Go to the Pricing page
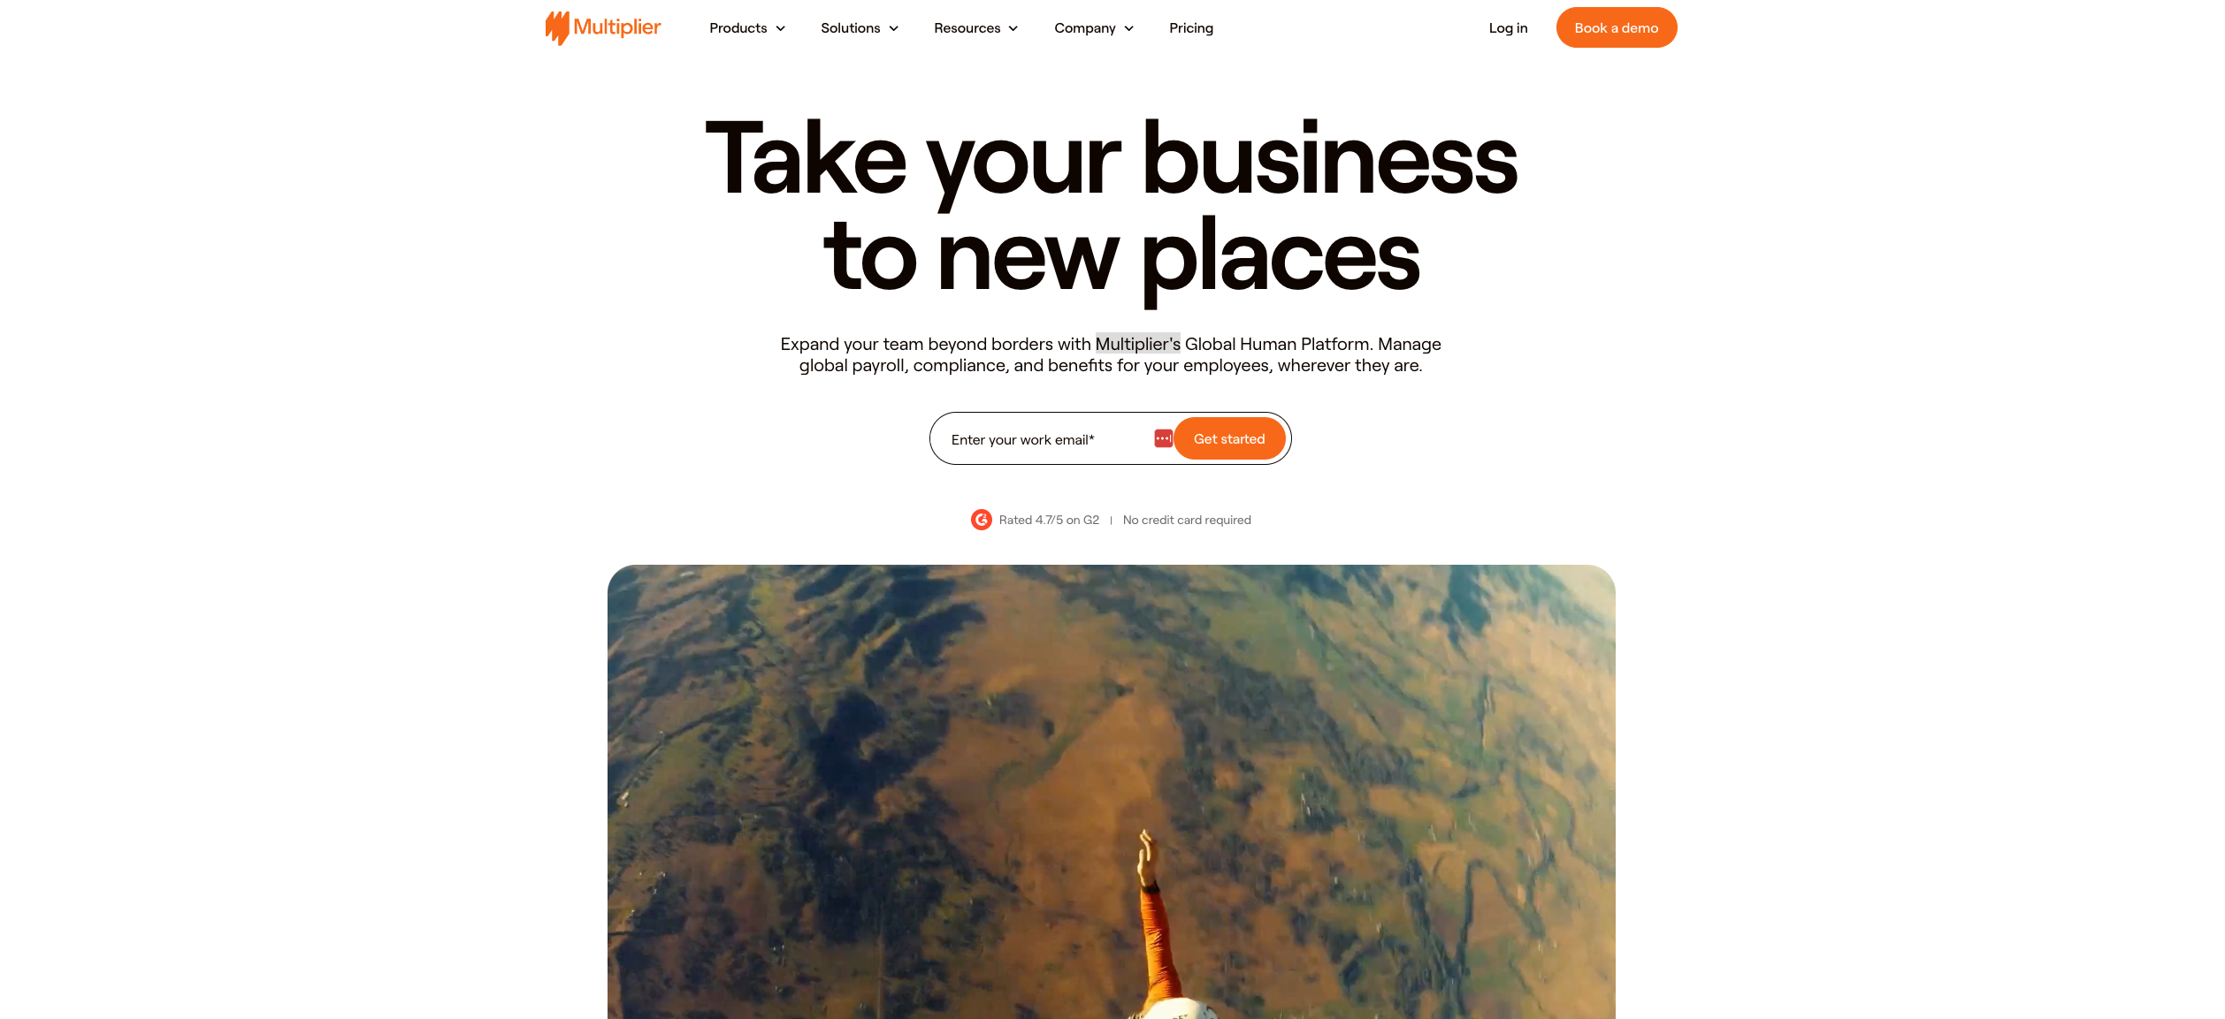Viewport: 2225px width, 1019px height. 1191,28
